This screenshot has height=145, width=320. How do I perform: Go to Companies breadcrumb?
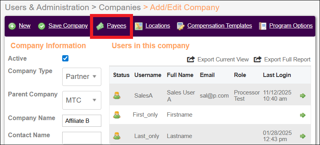click(x=120, y=7)
